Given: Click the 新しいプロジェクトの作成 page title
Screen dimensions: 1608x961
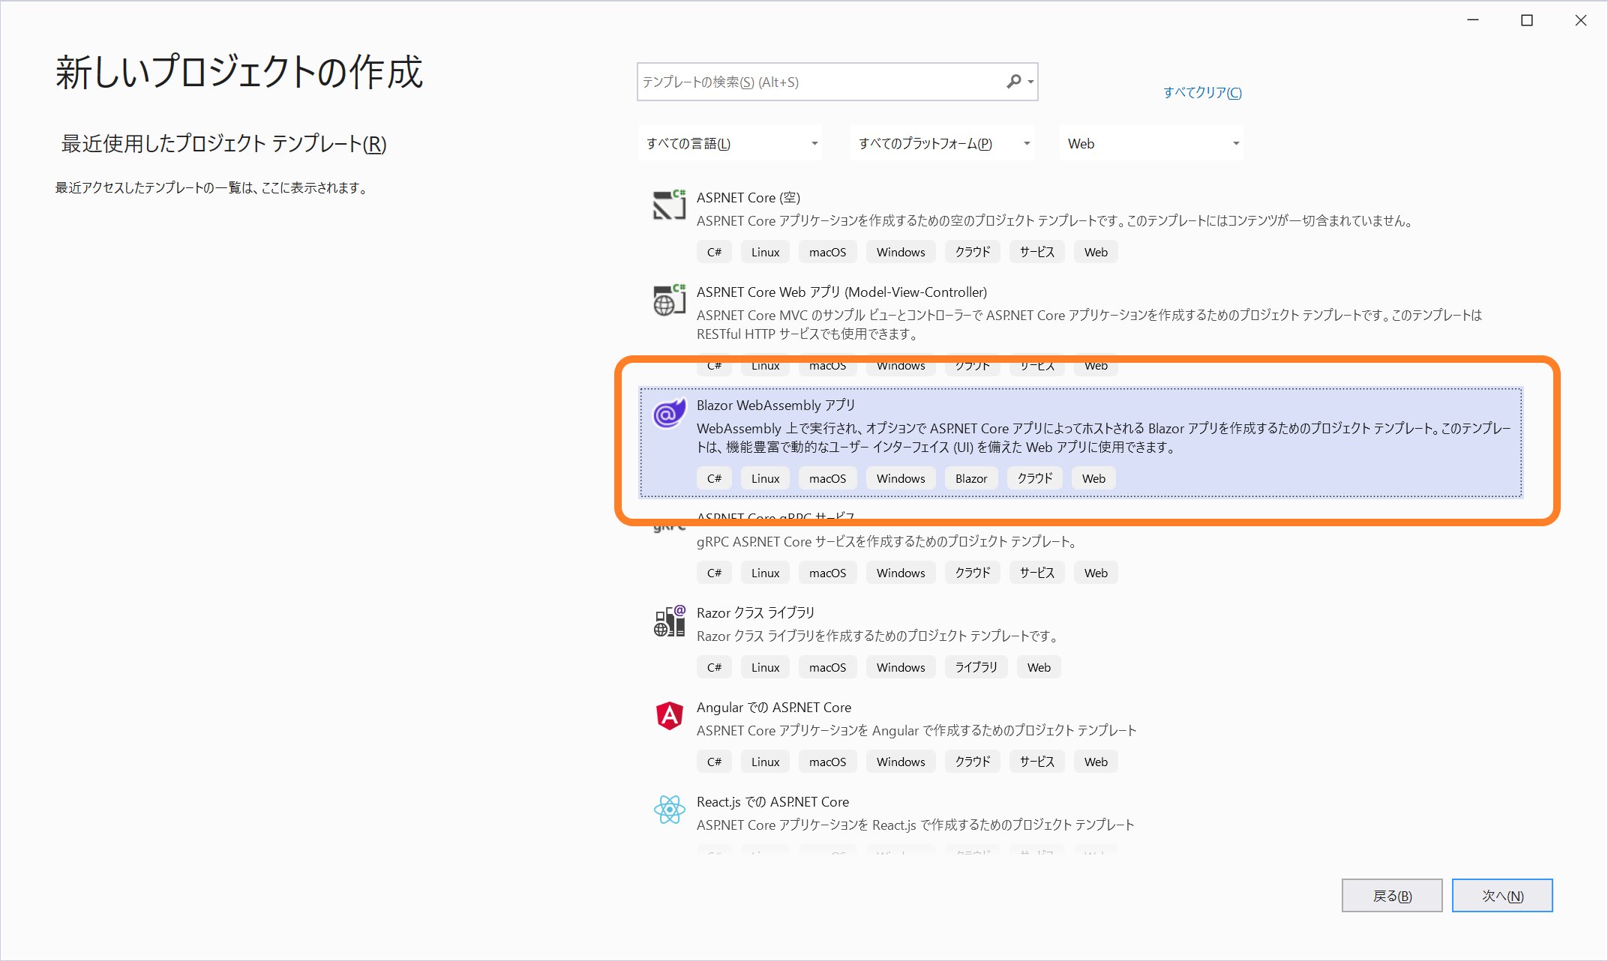Looking at the screenshot, I should (239, 73).
